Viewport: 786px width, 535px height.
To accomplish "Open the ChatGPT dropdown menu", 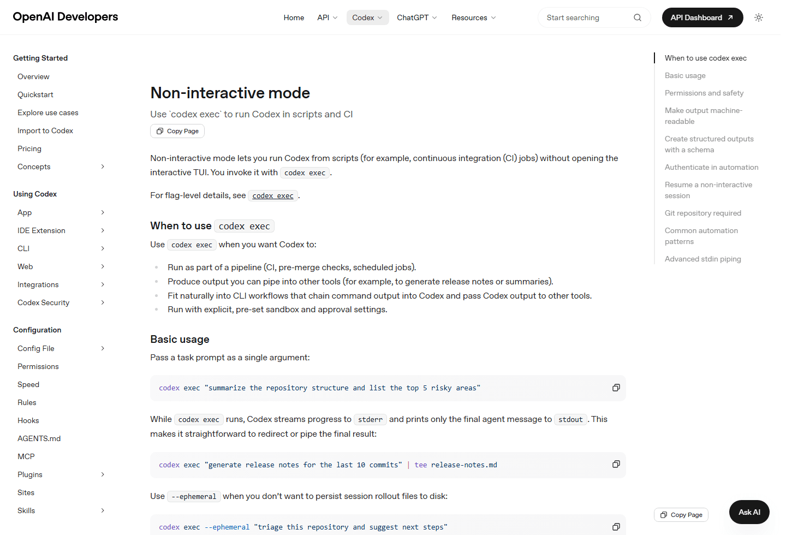I will pyautogui.click(x=417, y=17).
